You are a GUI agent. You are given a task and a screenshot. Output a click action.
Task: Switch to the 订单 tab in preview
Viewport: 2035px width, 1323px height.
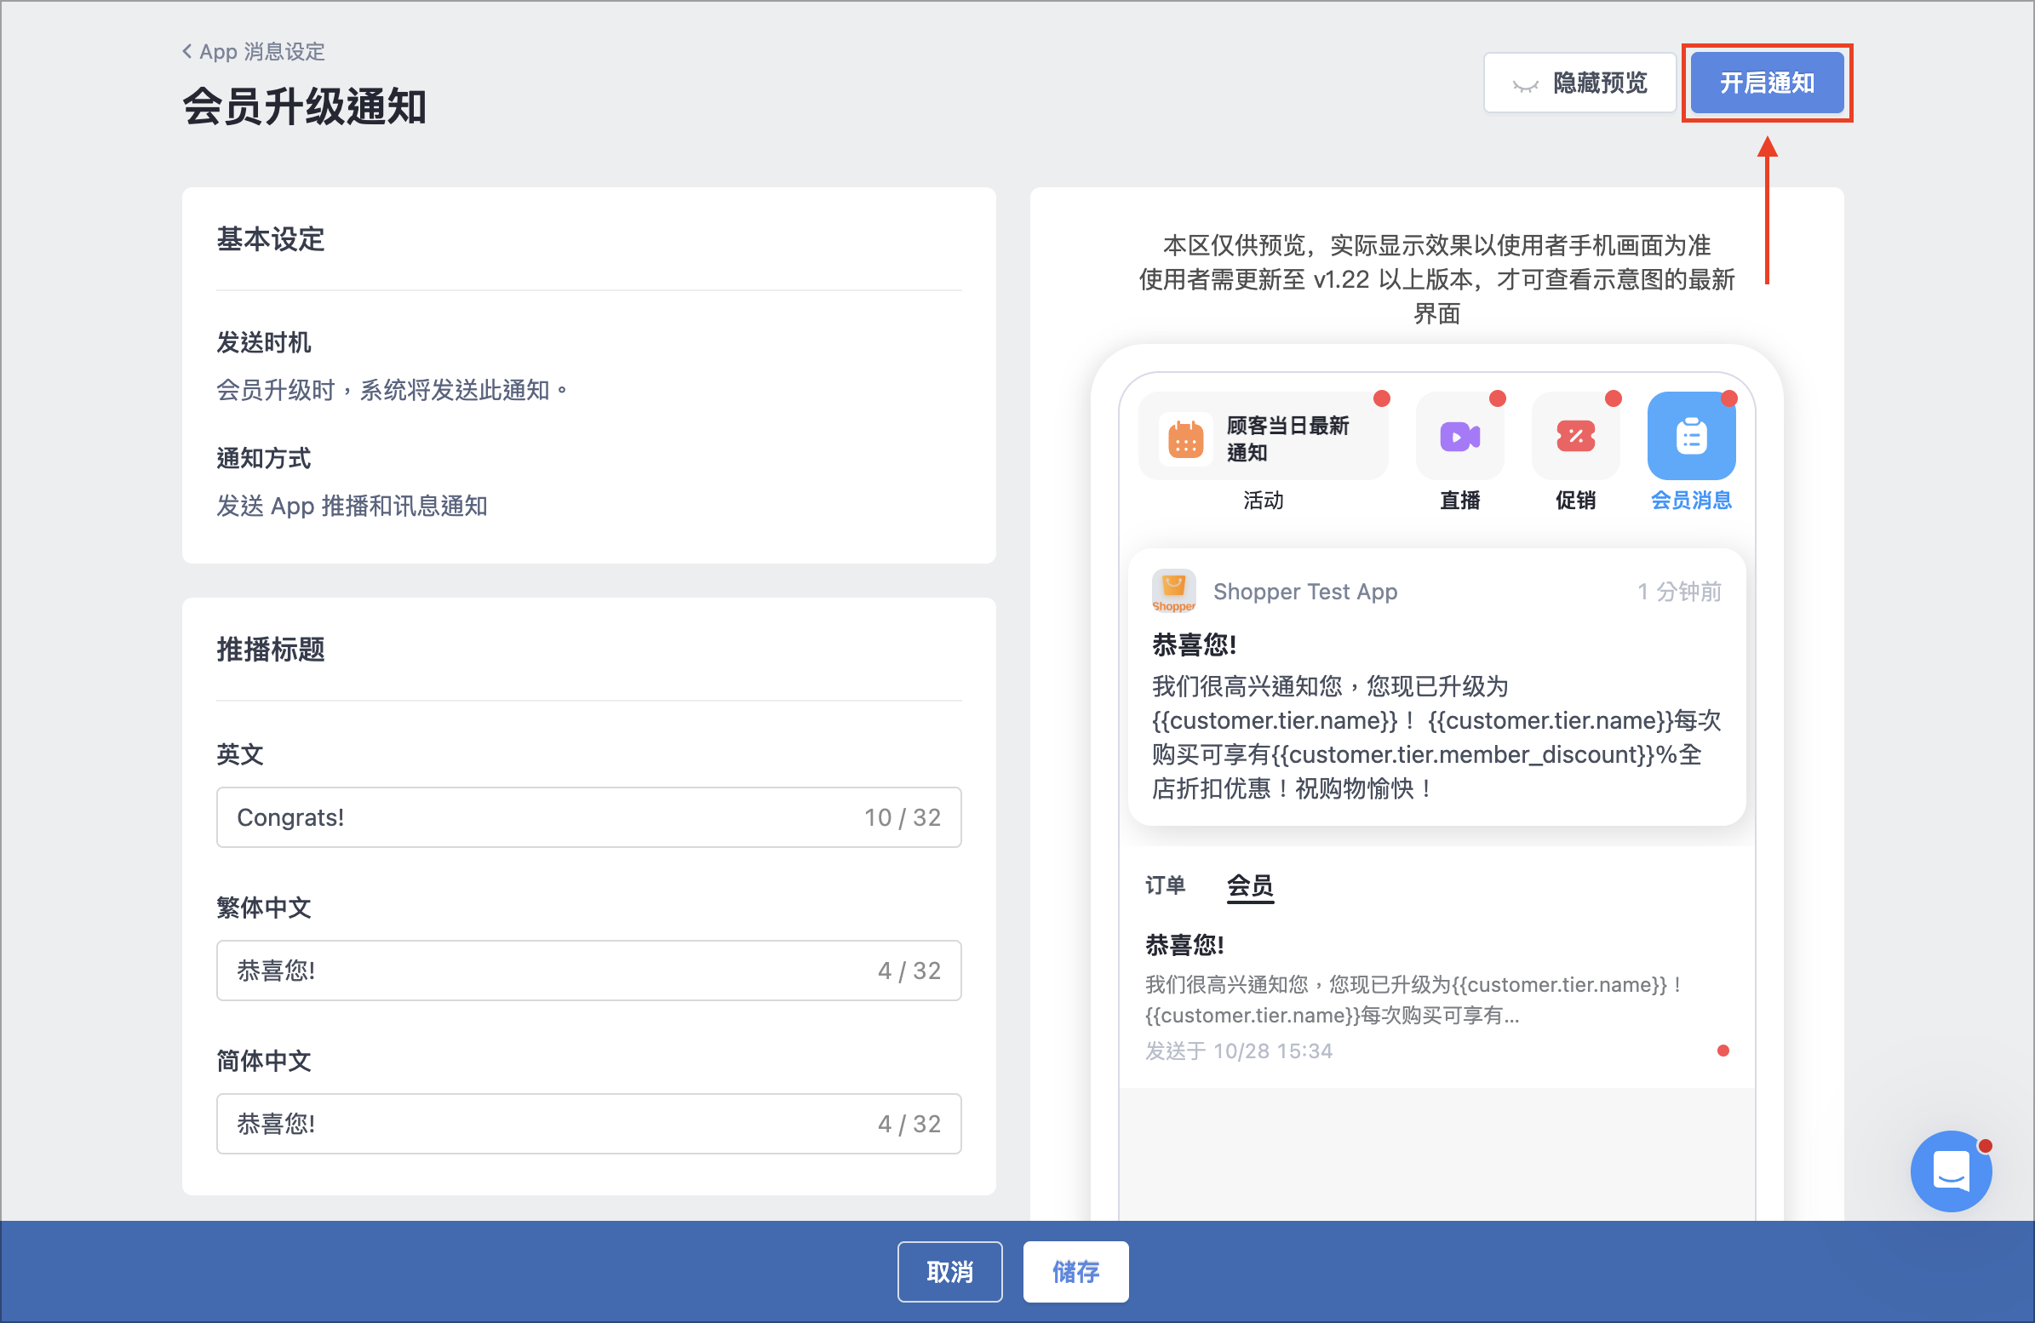(1165, 885)
